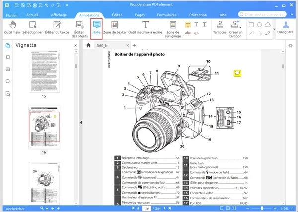This screenshot has width=298, height=212.
Task: Select the caret a,b insert text tool
Action: 196,33
